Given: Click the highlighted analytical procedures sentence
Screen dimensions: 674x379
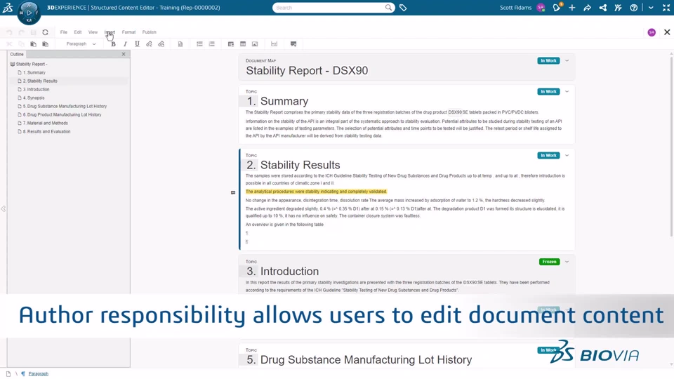Looking at the screenshot, I should [x=317, y=192].
